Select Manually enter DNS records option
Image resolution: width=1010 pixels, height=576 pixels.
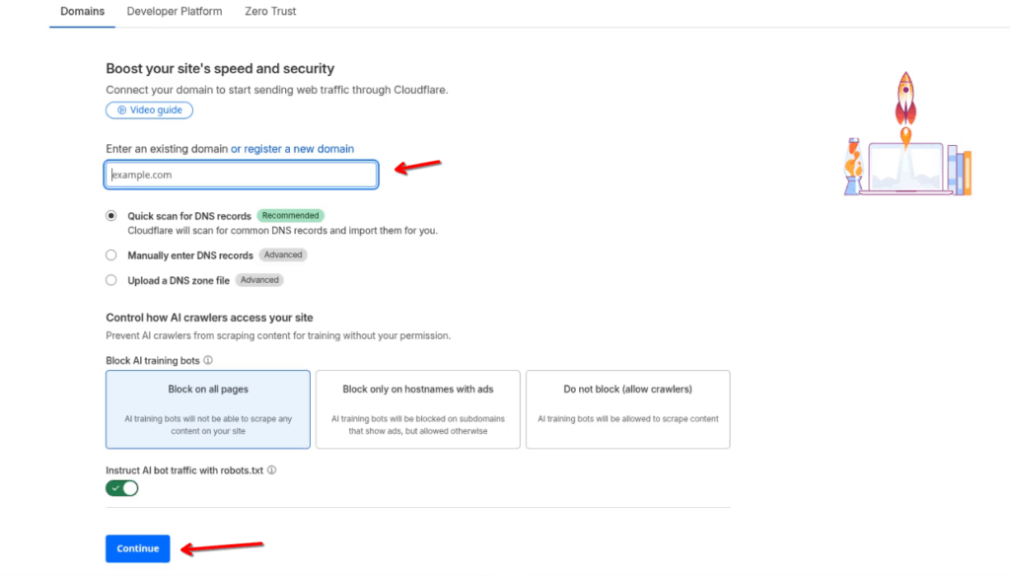pyautogui.click(x=111, y=255)
